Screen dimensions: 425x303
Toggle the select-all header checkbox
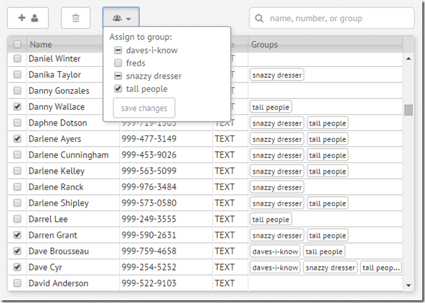pos(17,44)
